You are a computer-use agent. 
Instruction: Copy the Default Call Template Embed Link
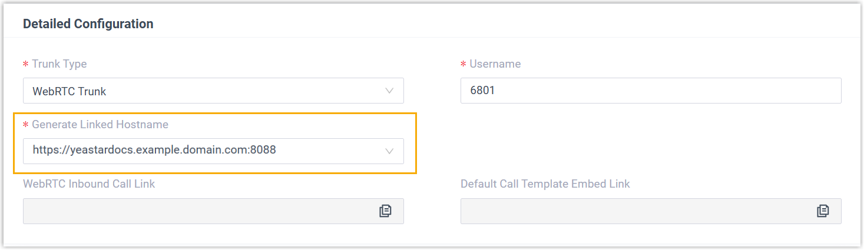823,211
